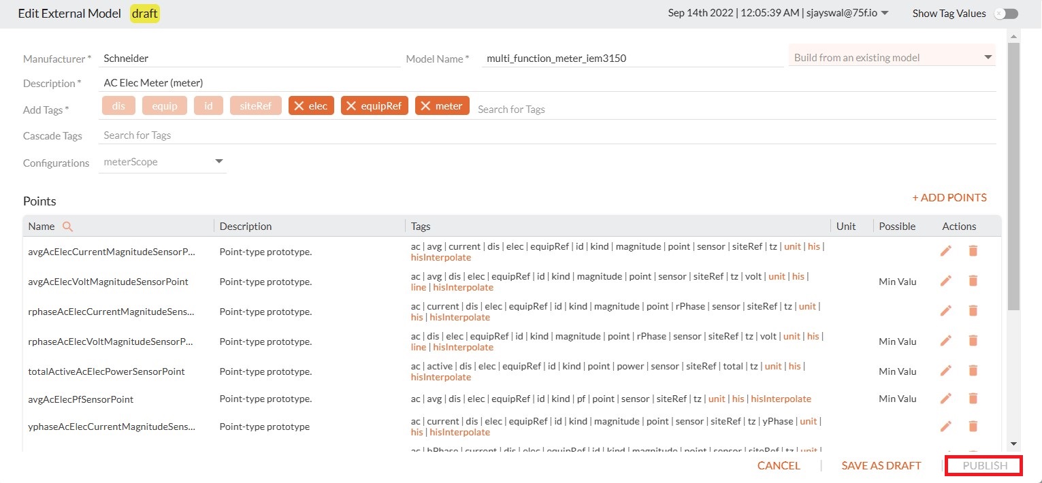Remove the elec tag
The image size is (1042, 483).
(299, 105)
